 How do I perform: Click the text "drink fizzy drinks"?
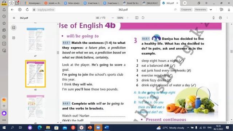click(154, 80)
